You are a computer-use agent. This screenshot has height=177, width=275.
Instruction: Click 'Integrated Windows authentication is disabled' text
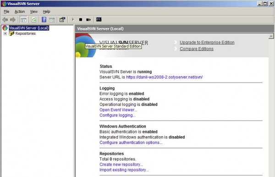142,137
